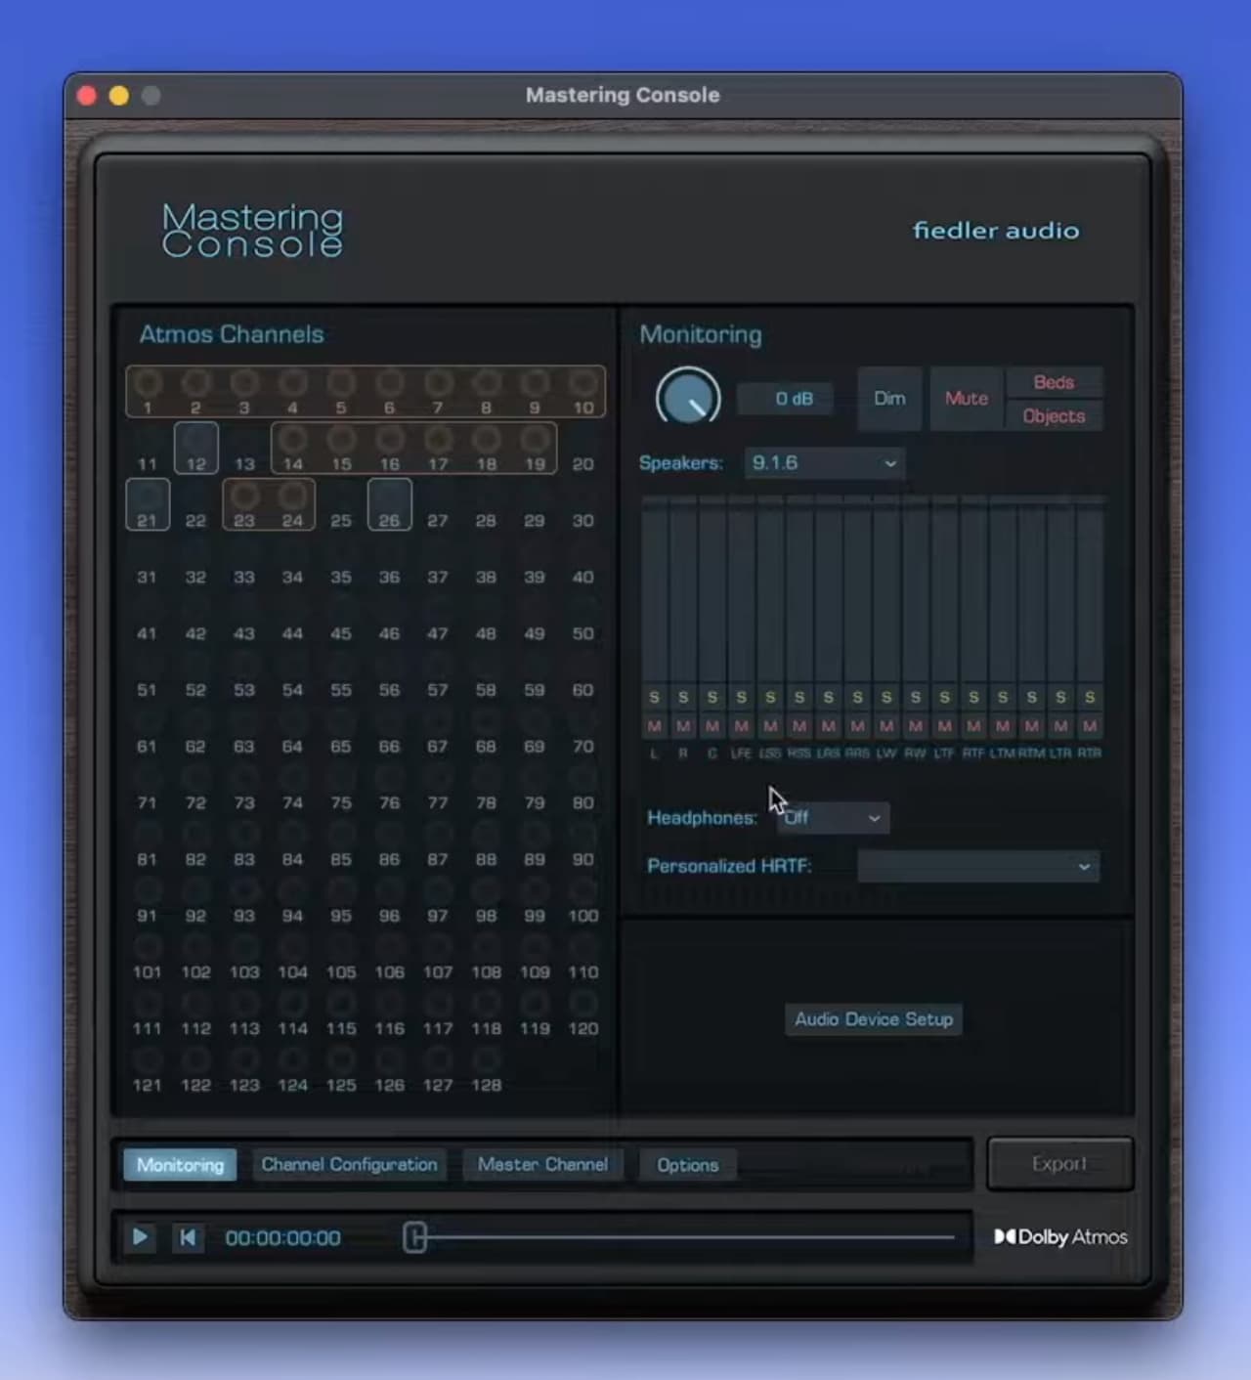Click the 0 dB level display
Image resolution: width=1251 pixels, height=1380 pixels.
(785, 399)
